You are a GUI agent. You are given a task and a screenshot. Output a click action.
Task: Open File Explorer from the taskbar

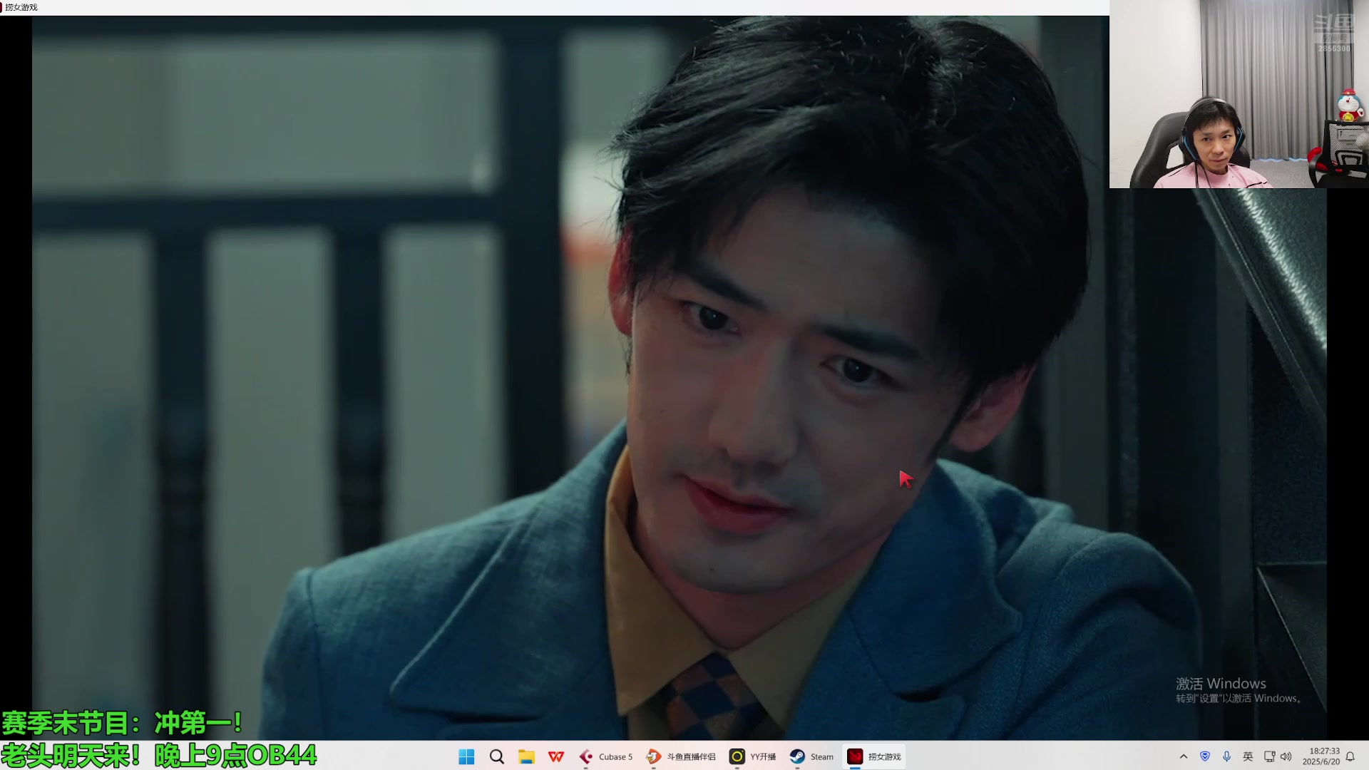tap(527, 756)
